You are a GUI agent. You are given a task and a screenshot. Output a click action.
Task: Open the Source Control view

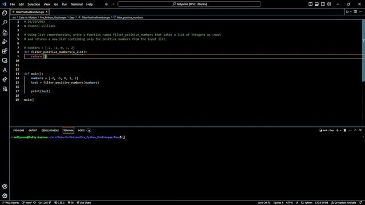pyautogui.click(x=5, y=32)
